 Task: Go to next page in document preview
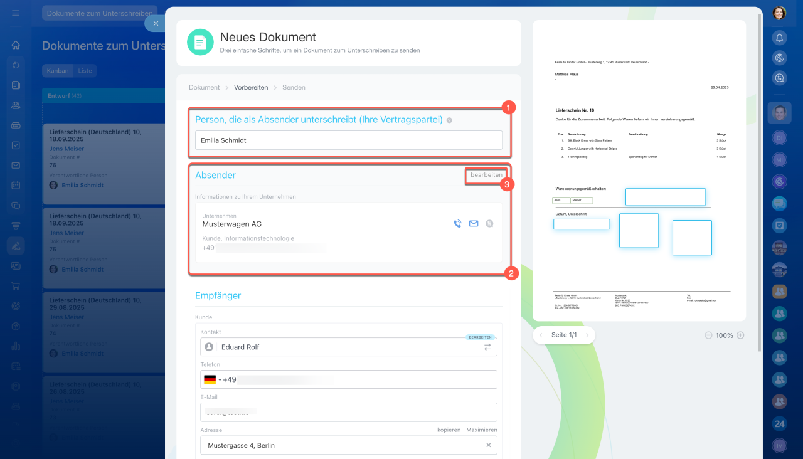pos(587,335)
